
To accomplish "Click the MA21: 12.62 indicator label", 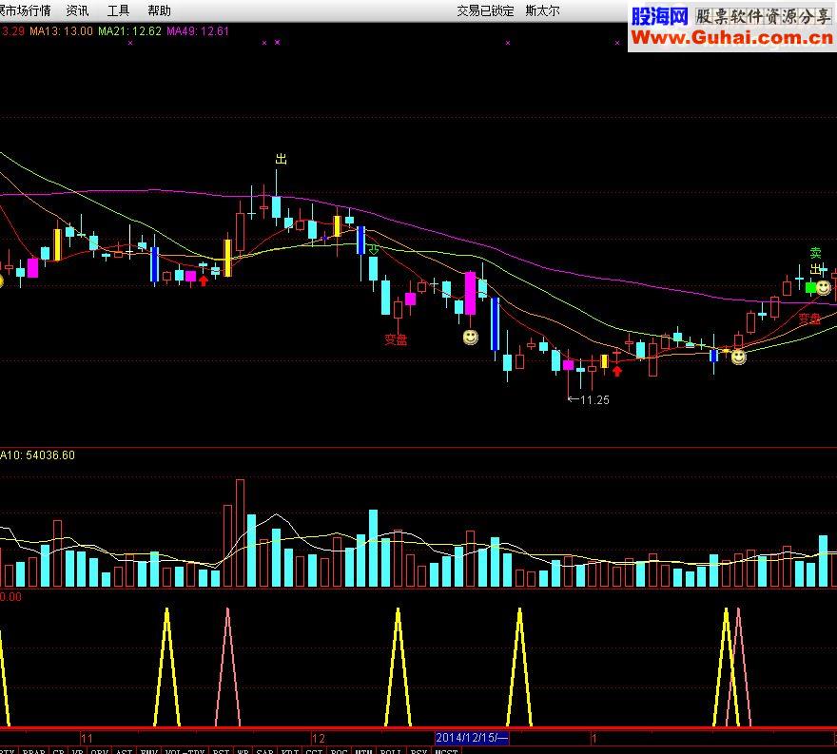I will pos(129,31).
